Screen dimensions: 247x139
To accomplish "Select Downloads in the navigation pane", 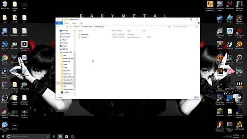I will tap(66, 37).
